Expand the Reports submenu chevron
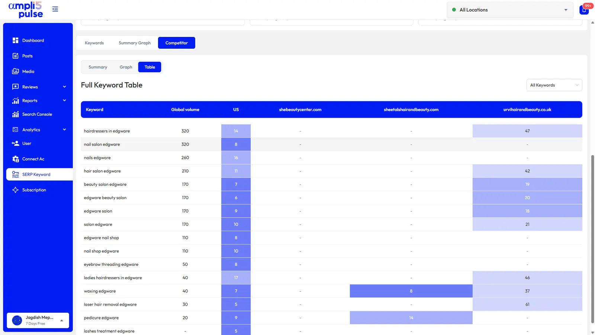595x335 pixels. (x=64, y=100)
